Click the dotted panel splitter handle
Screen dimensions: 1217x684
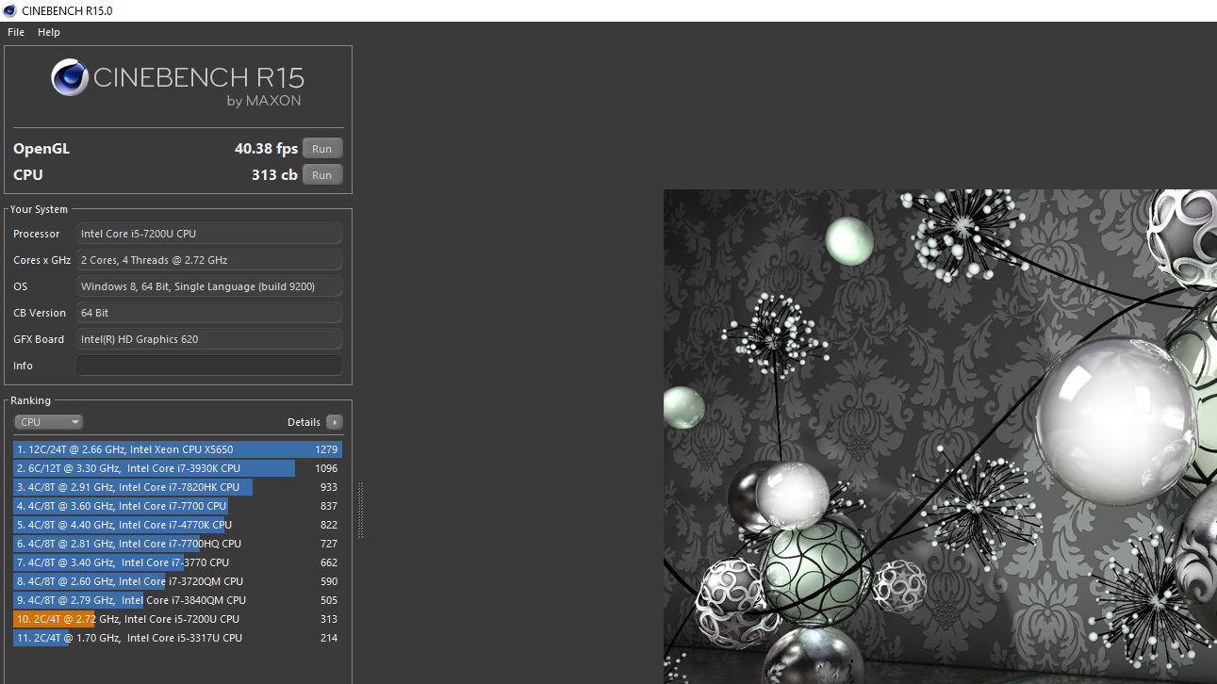360,510
